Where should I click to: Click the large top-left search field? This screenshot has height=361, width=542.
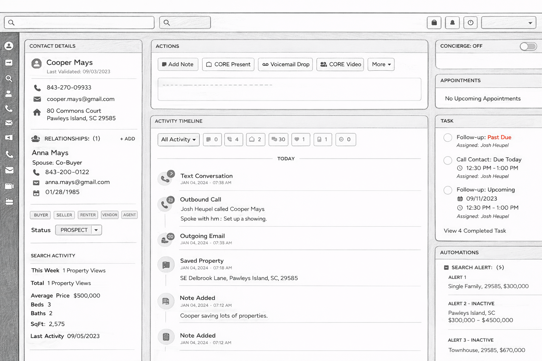(x=79, y=23)
